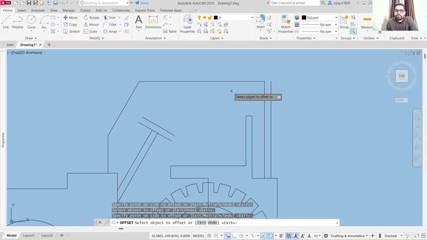This screenshot has width=427, height=240.
Task: Click the TOP face of ViewCube
Action: (402, 76)
